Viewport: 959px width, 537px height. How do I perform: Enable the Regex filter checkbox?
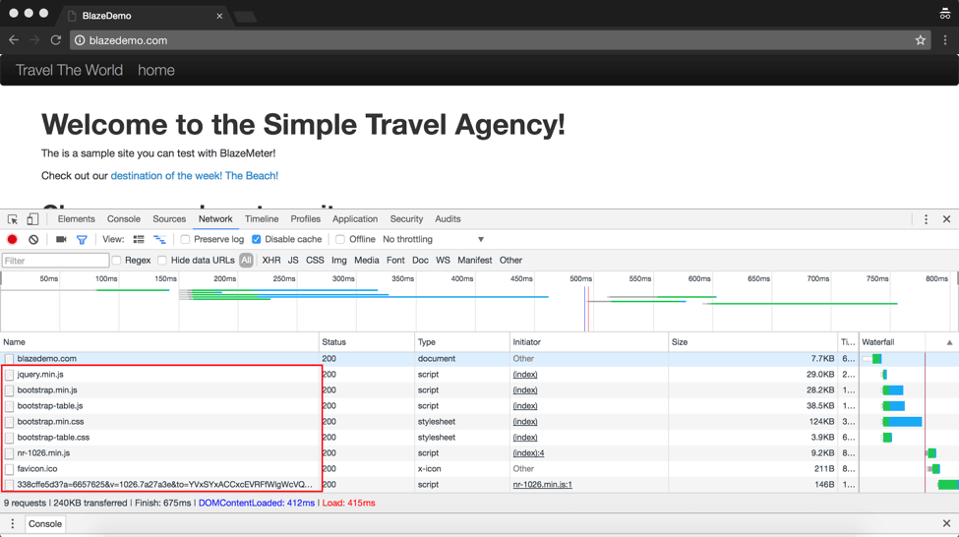point(116,260)
